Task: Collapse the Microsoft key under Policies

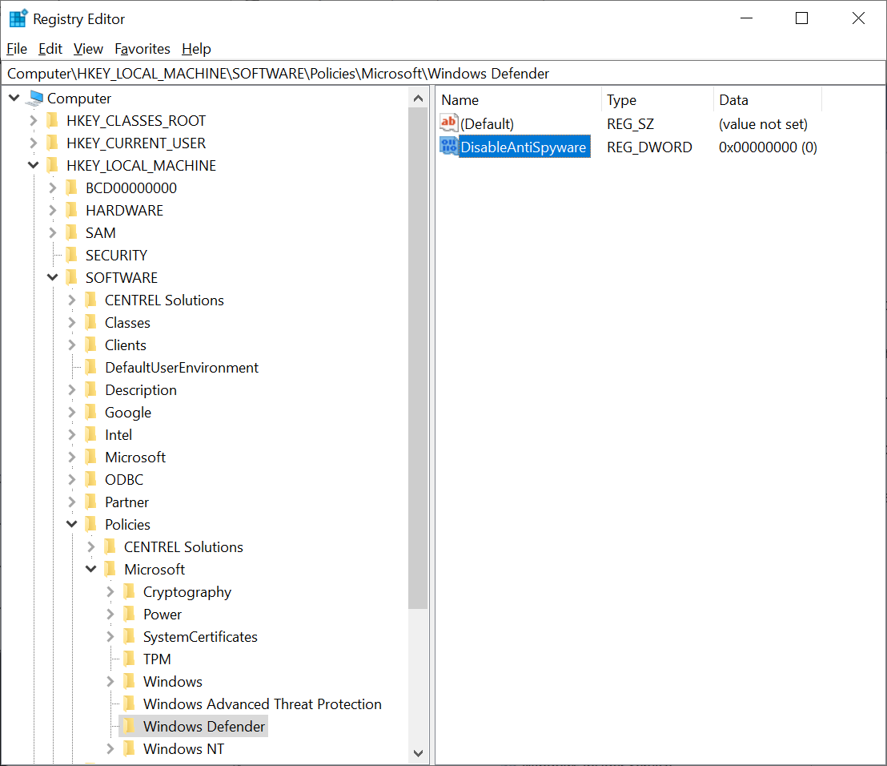Action: pos(91,569)
